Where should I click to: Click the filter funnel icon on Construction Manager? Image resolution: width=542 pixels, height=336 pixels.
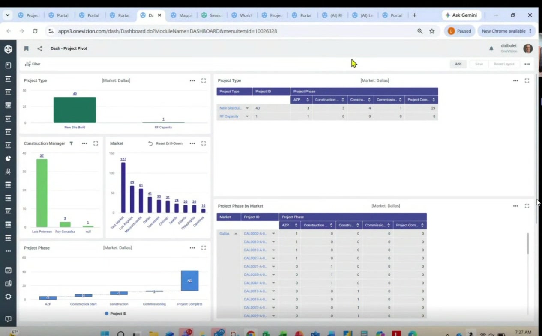tap(72, 143)
